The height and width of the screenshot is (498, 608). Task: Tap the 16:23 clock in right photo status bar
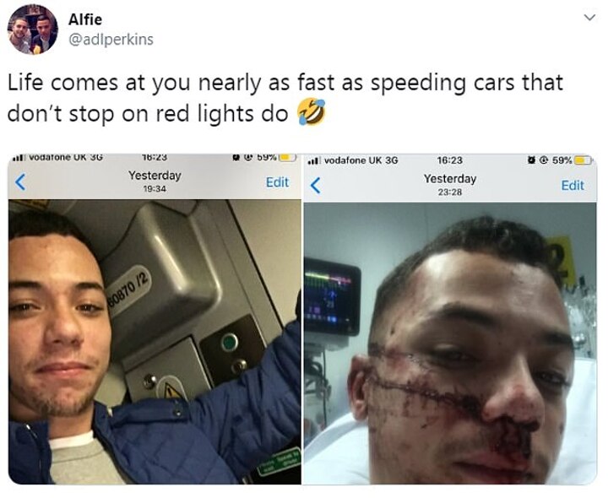point(450,160)
